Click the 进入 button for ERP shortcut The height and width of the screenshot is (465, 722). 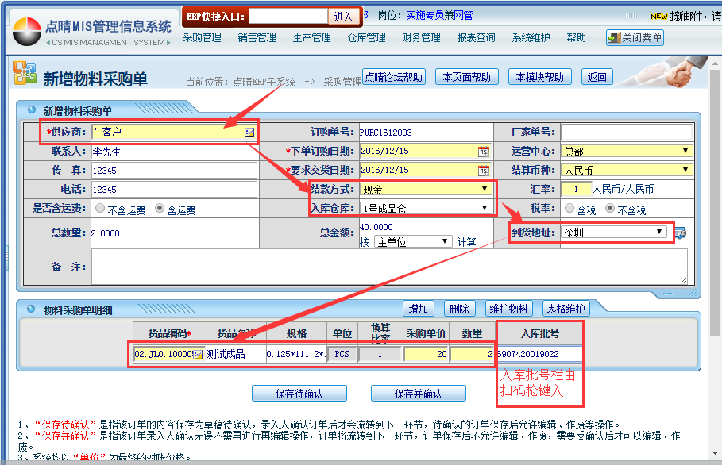[342, 17]
